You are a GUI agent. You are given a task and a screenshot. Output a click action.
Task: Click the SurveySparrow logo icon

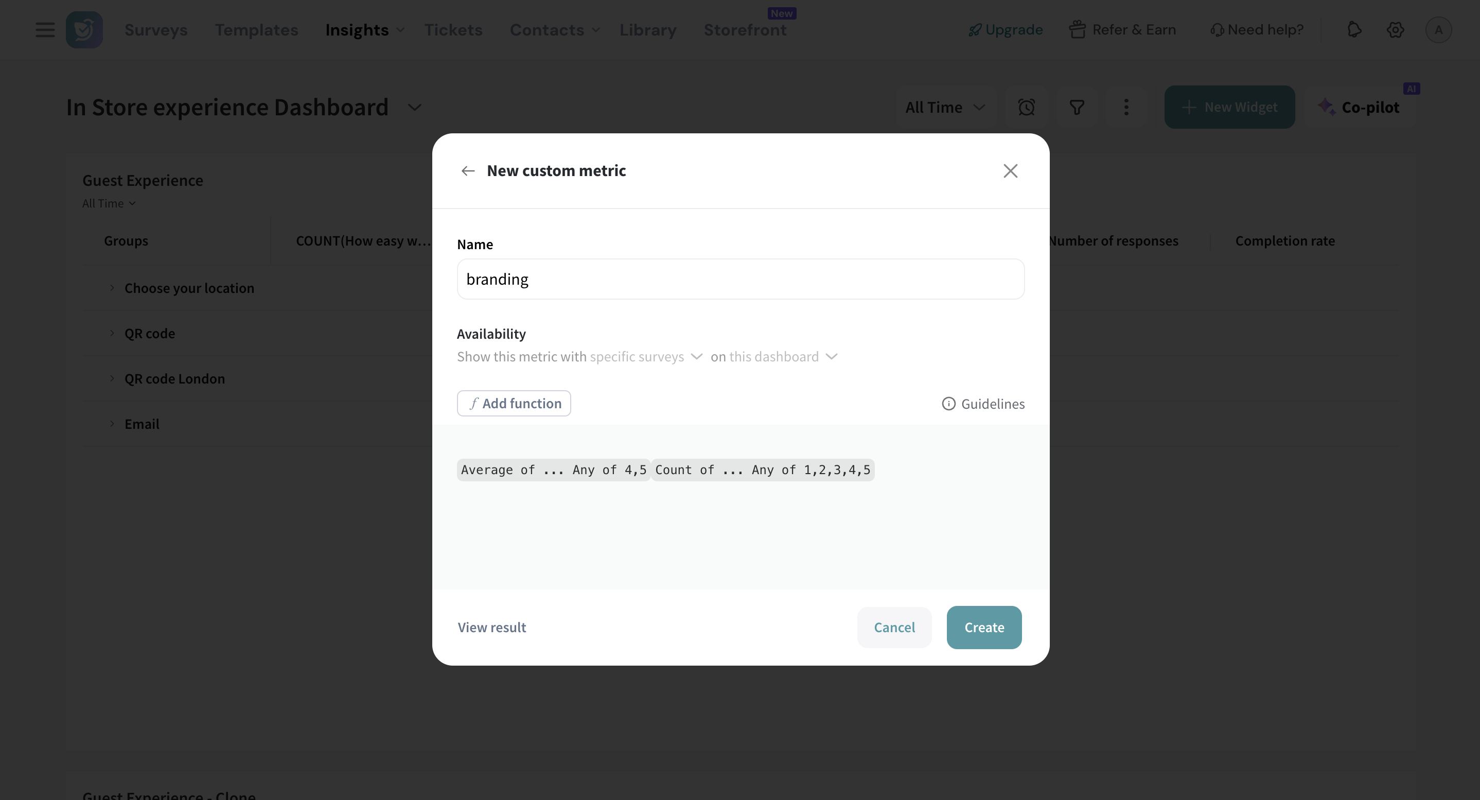(84, 30)
